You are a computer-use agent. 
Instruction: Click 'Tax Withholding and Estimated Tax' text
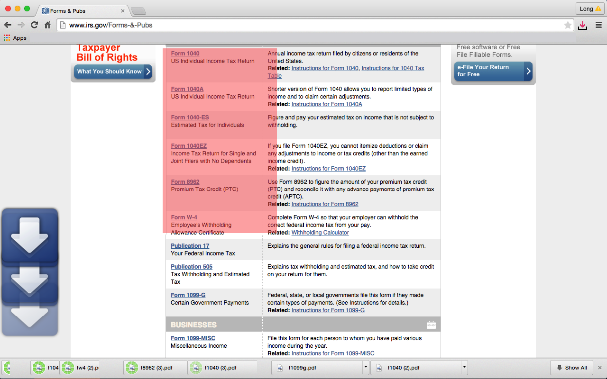tap(210, 278)
